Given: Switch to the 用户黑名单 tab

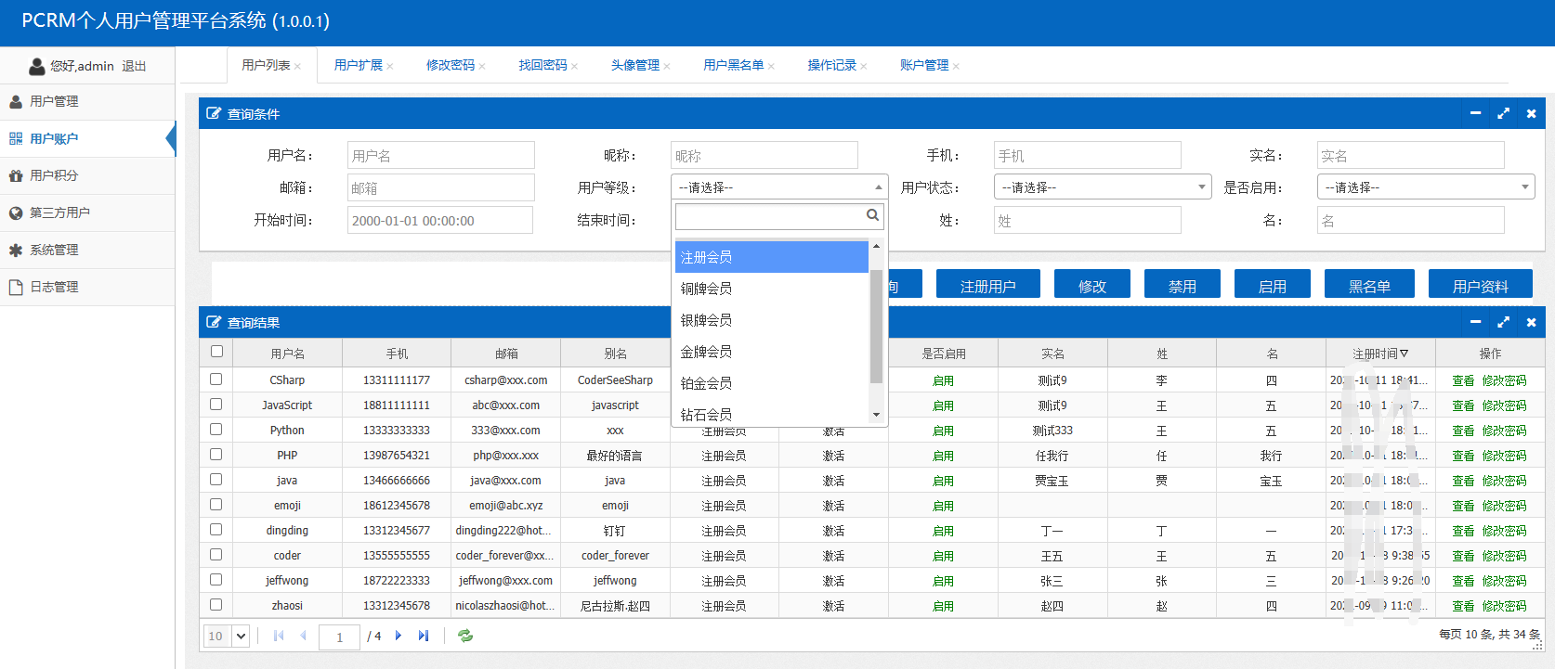Looking at the screenshot, I should click(x=733, y=65).
